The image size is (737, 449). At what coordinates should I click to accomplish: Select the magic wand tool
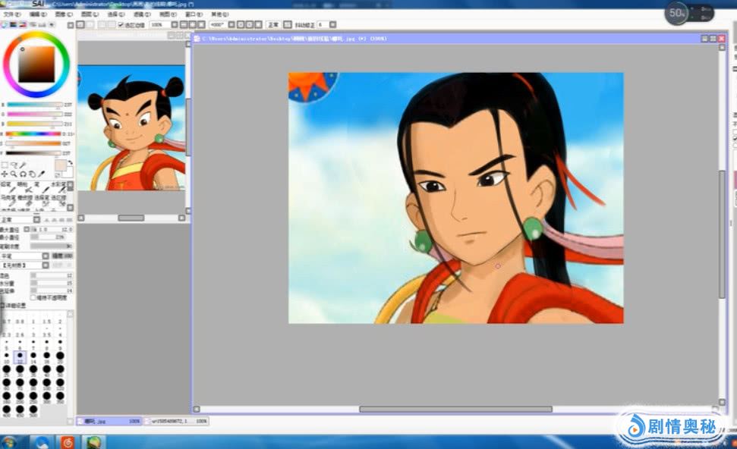point(23,165)
